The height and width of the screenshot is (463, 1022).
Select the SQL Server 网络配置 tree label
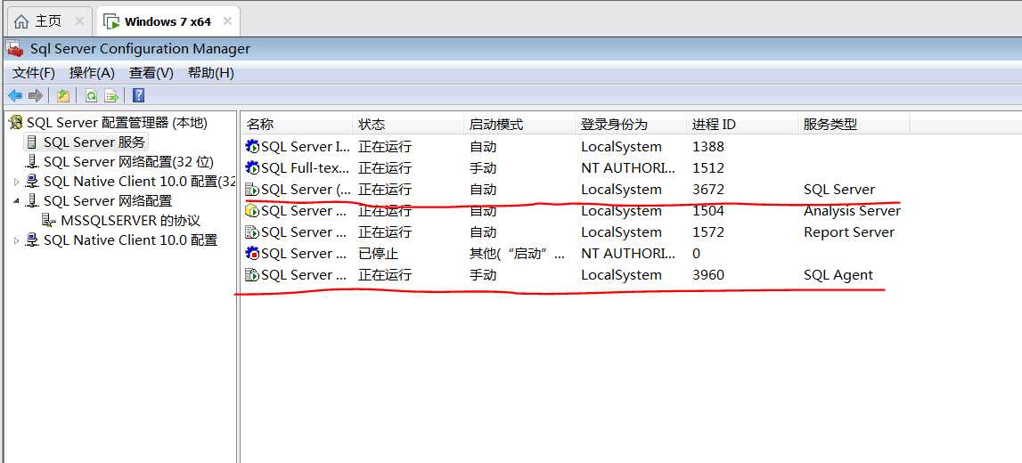[108, 201]
